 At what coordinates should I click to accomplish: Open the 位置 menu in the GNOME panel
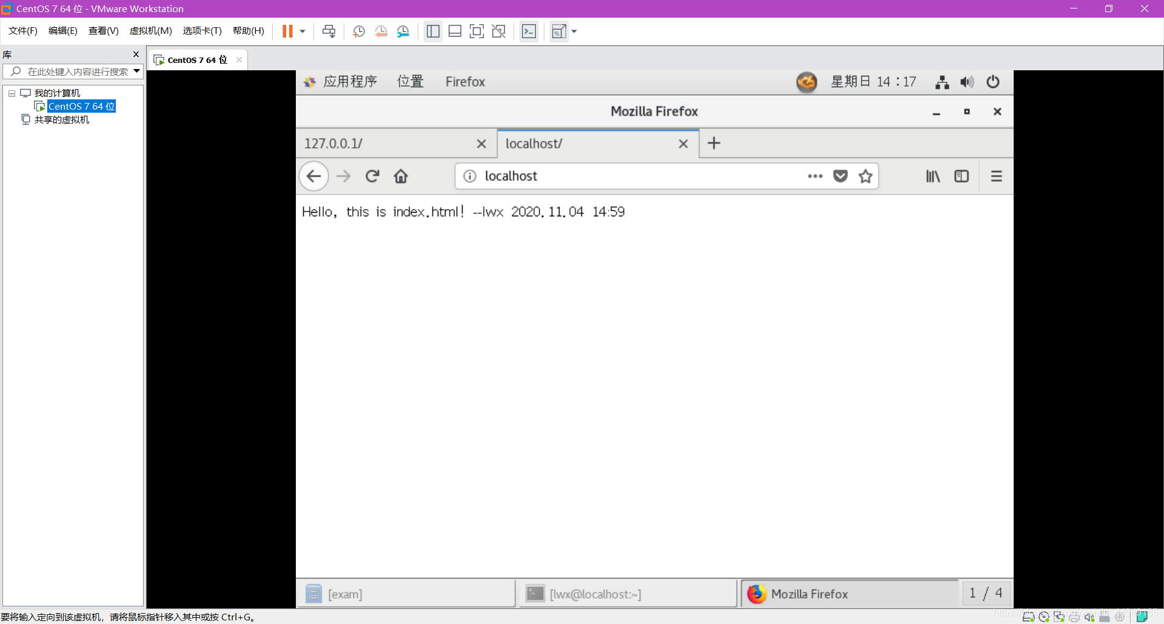click(410, 82)
